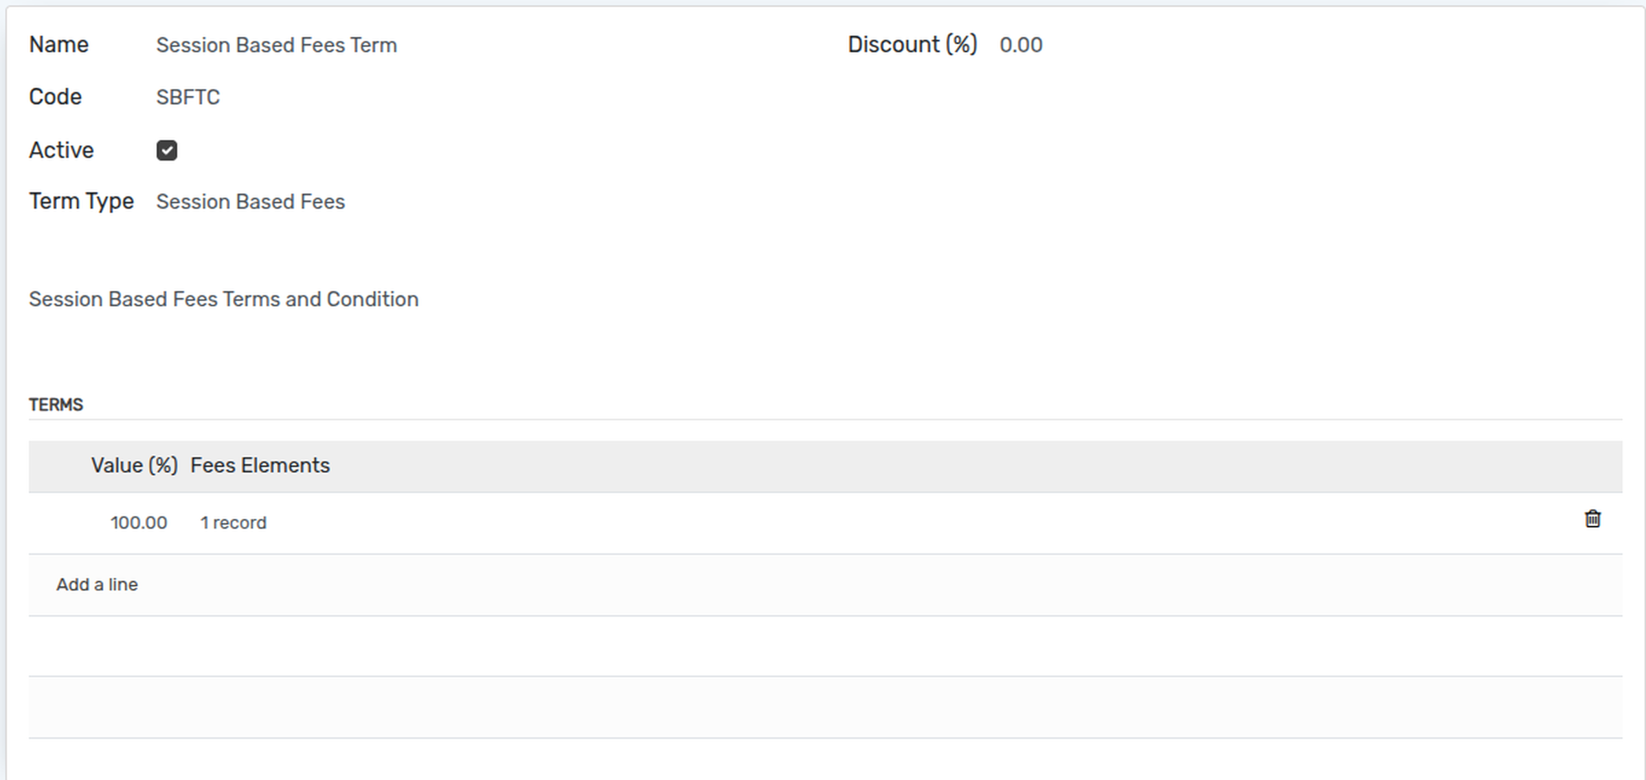Open the '1 record' fees elements cell
1646x780 pixels.
pyautogui.click(x=233, y=523)
